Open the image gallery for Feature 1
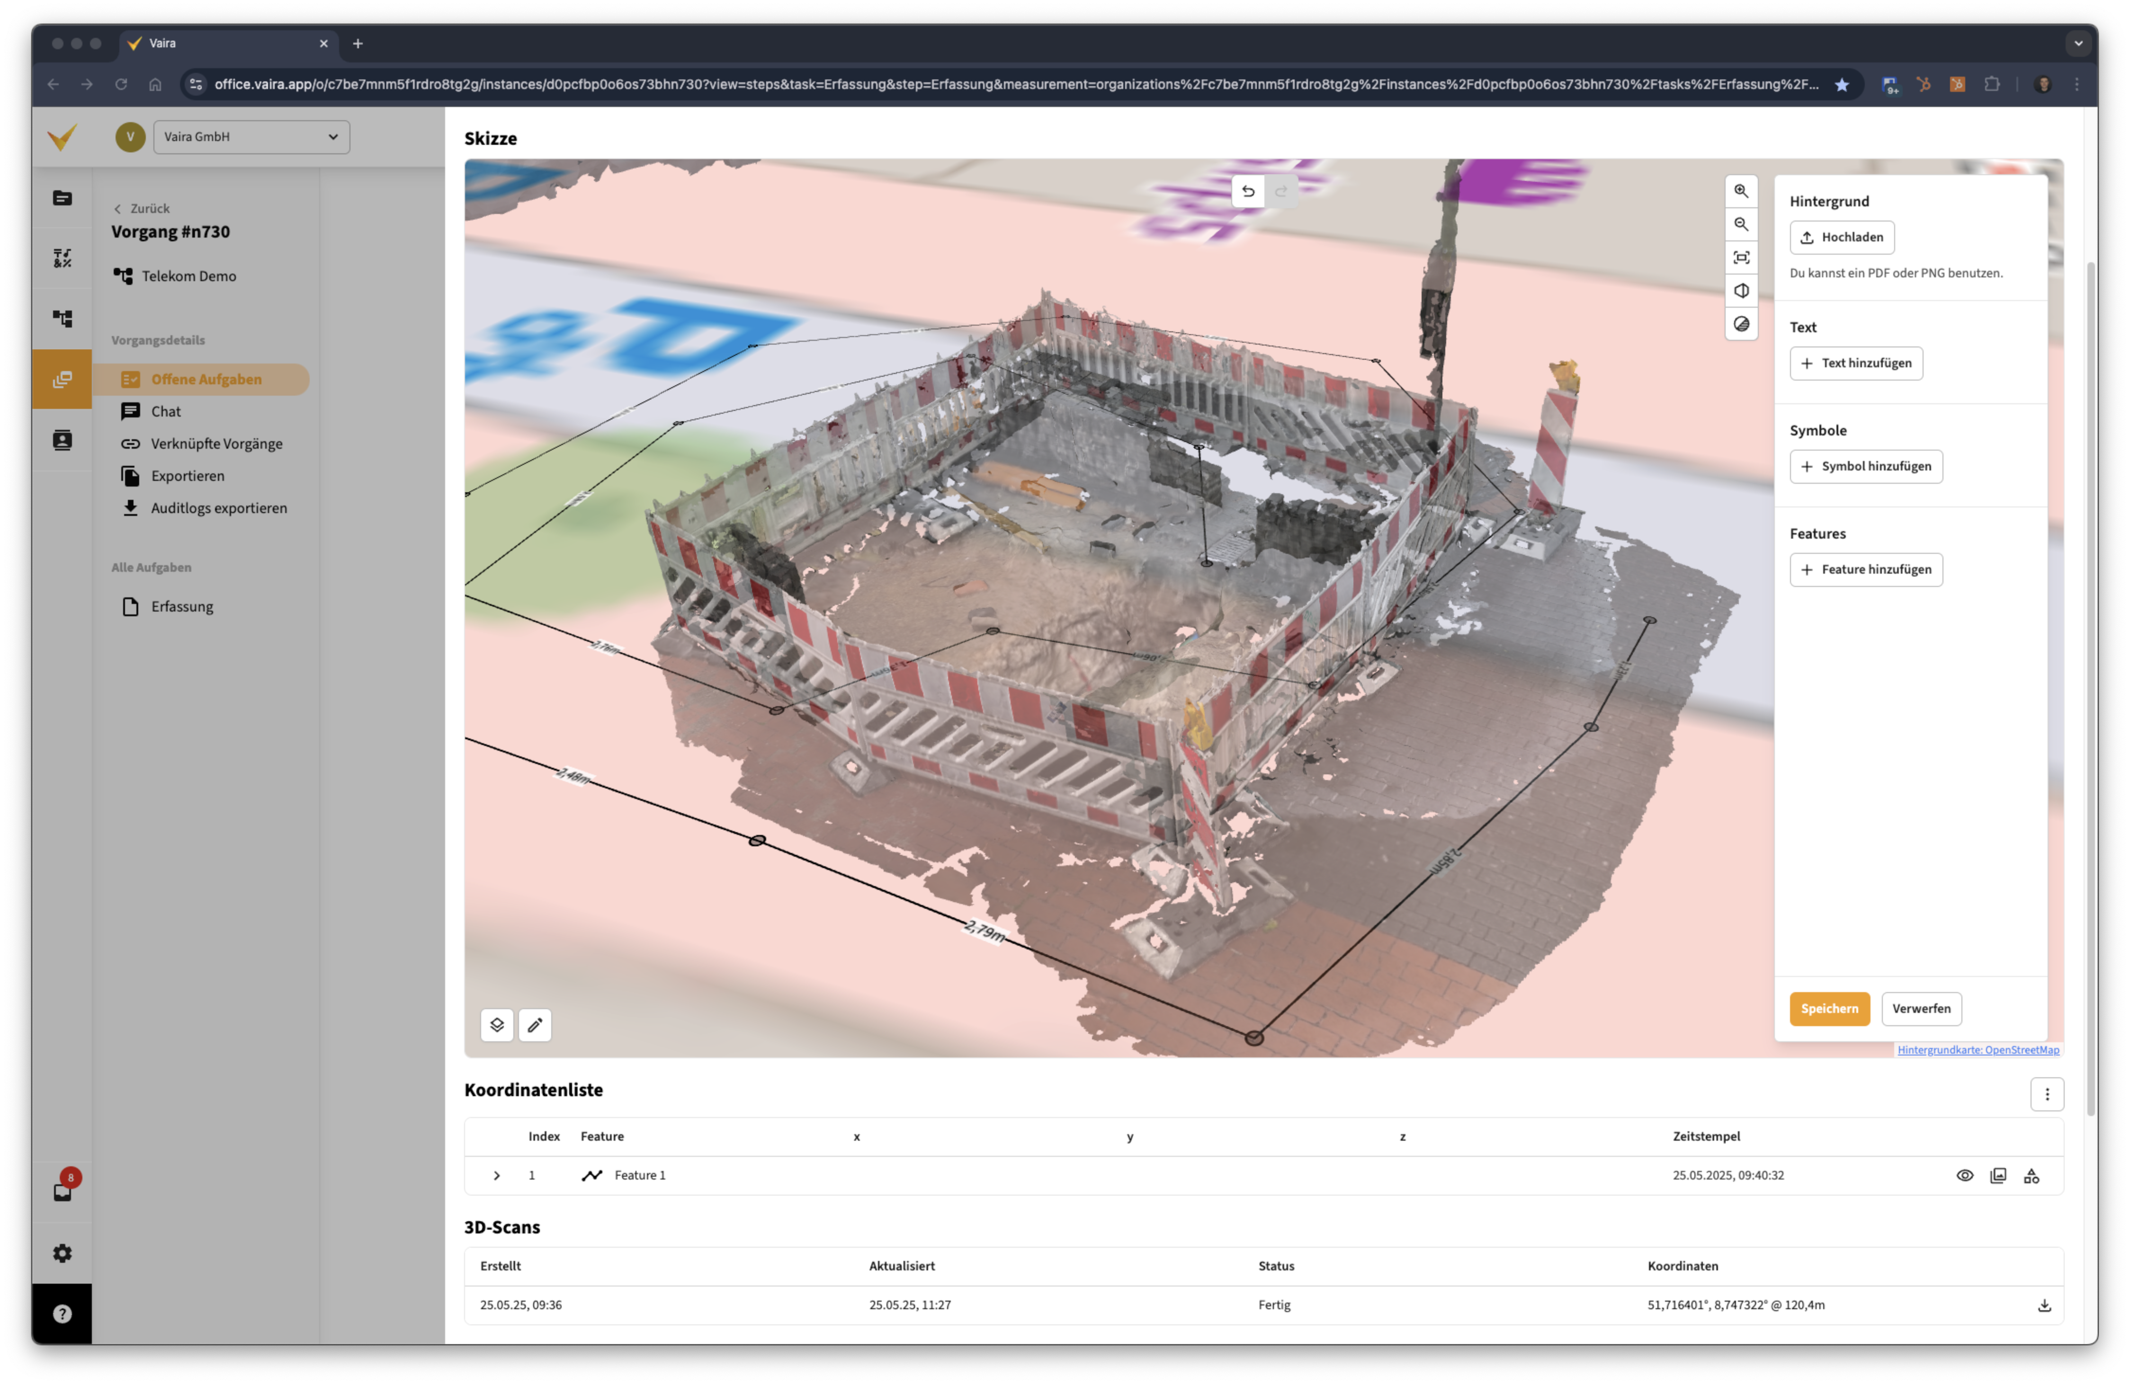Screen dimensions: 2130x1384 click(x=1997, y=1176)
